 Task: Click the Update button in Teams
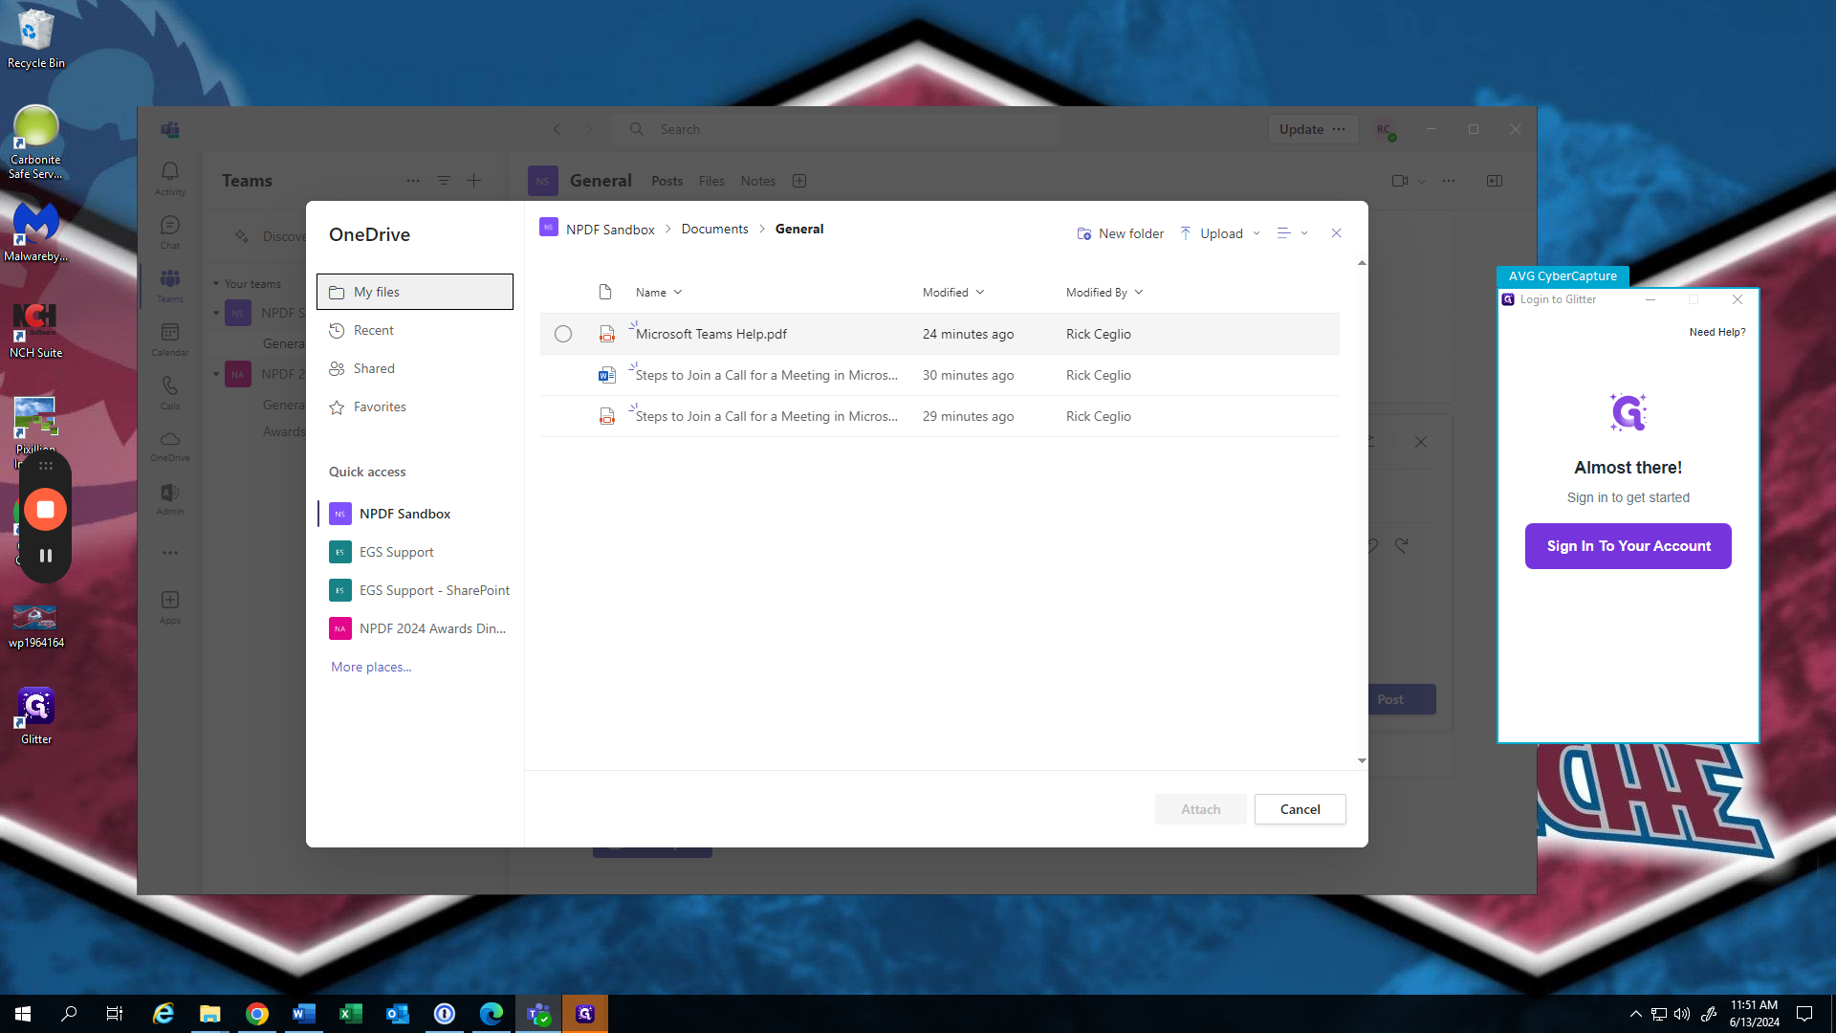click(1301, 129)
